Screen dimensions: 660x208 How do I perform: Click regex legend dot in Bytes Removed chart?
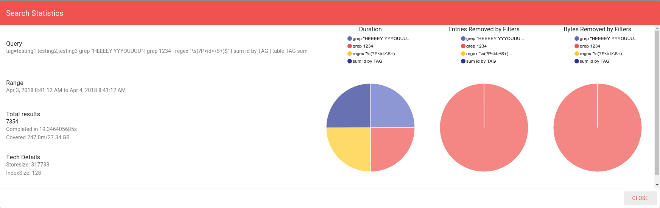click(x=577, y=54)
